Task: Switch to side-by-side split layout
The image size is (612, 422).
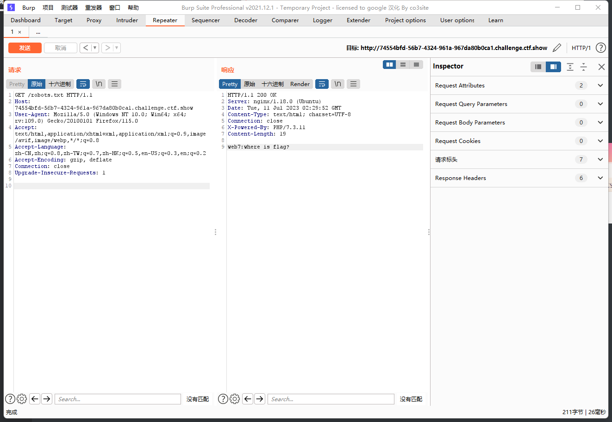Action: click(389, 65)
